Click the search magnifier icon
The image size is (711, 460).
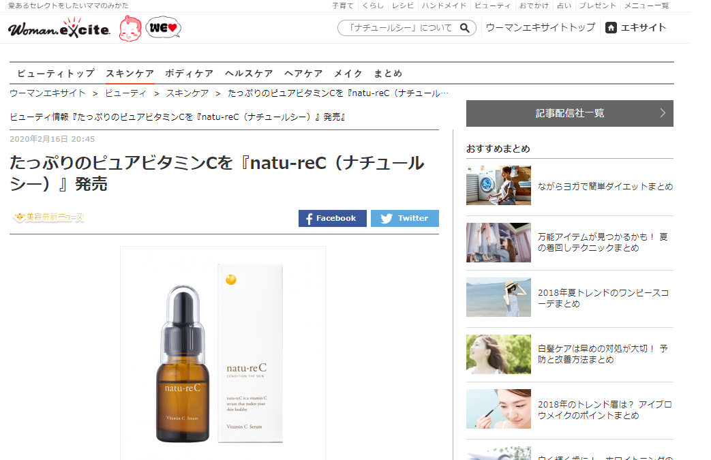point(465,28)
